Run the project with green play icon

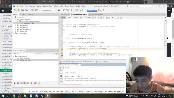point(72,10)
